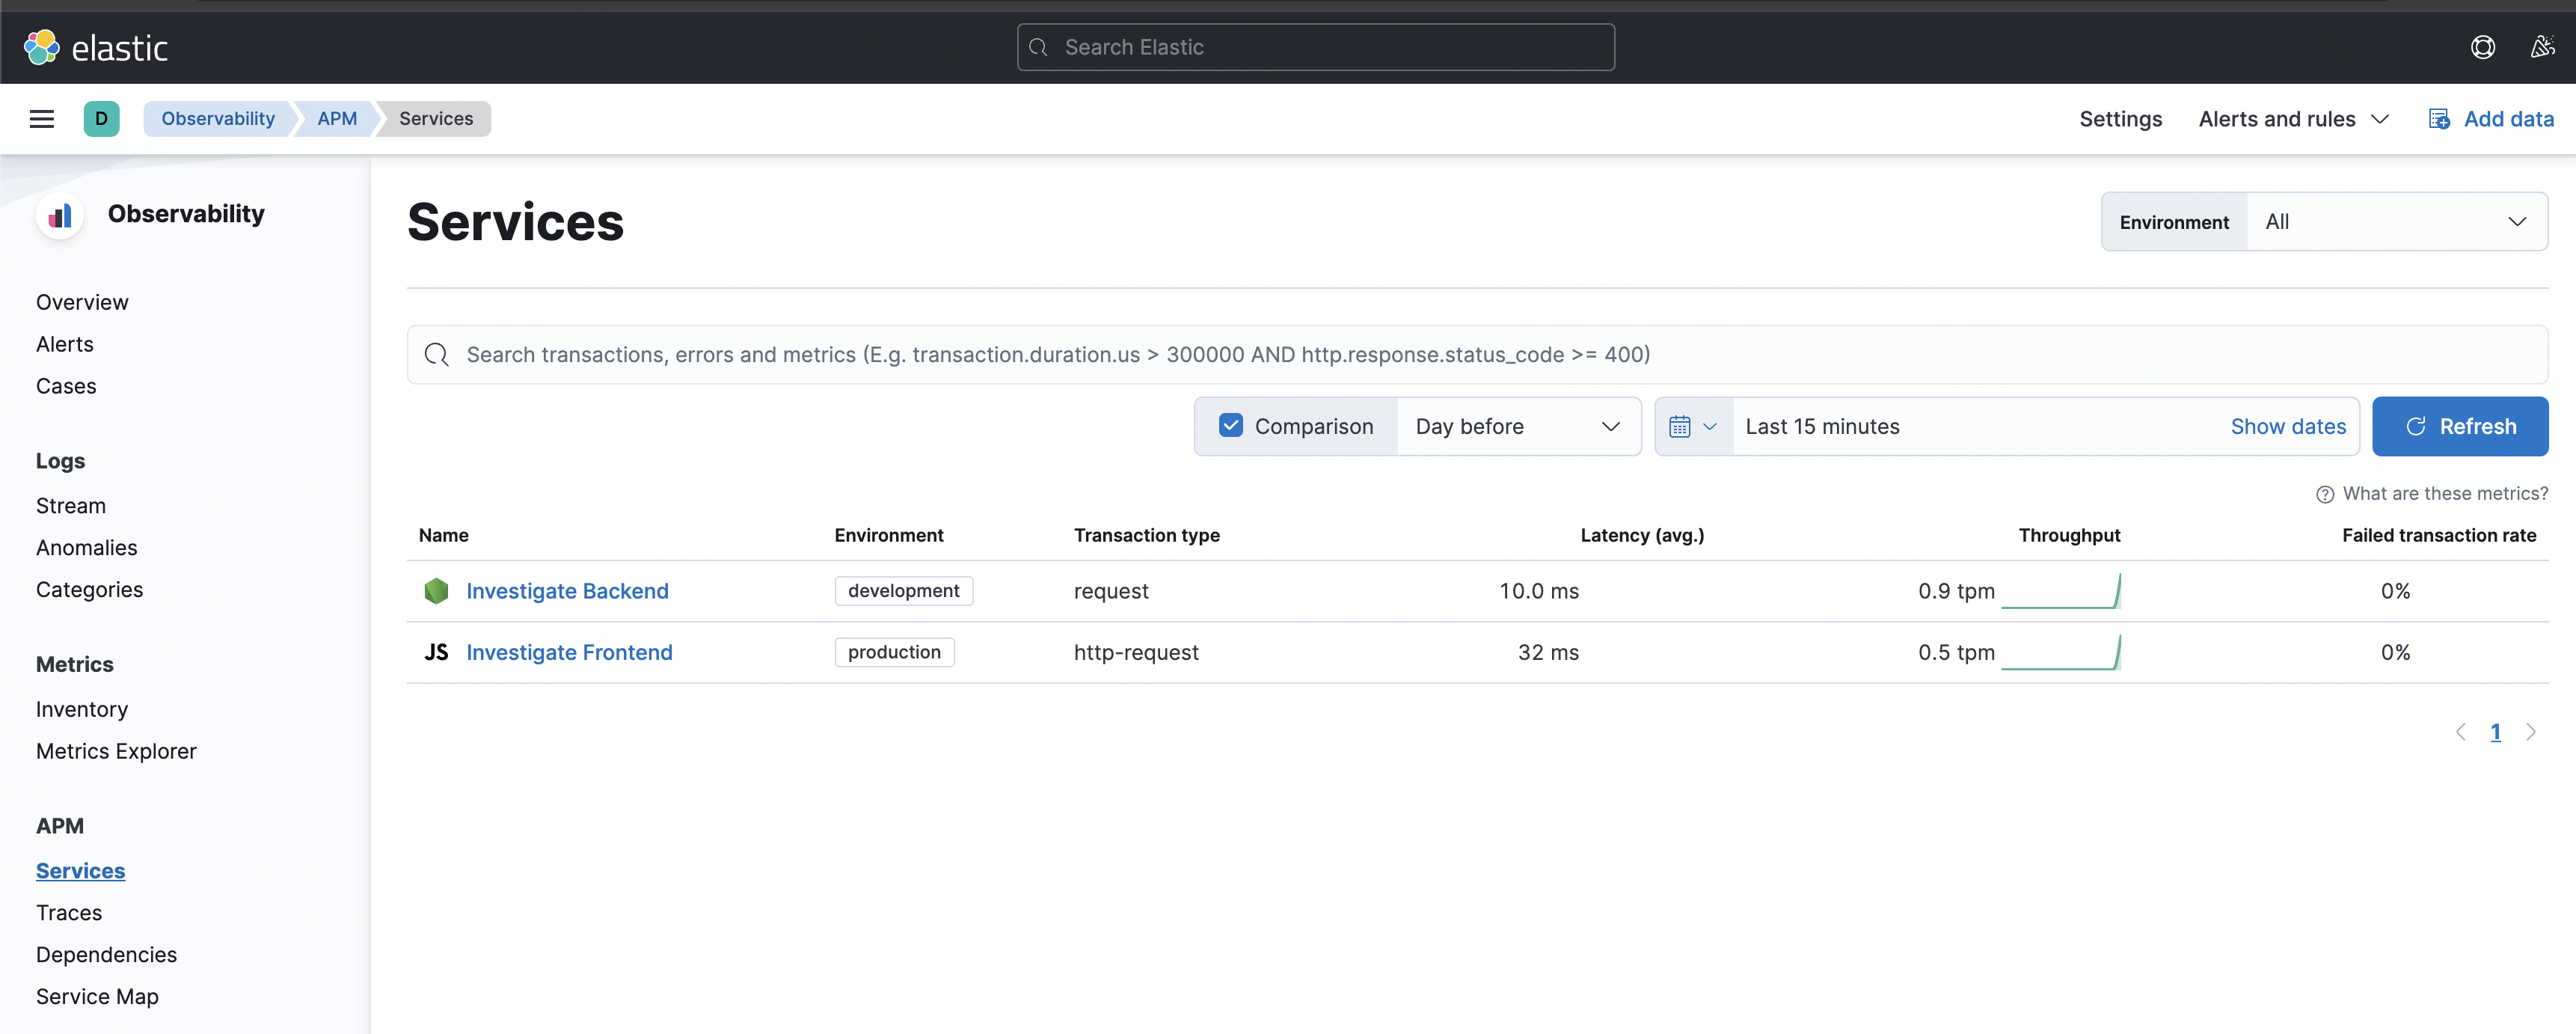Click the Node.js icon beside Investigate Backend

tap(436, 590)
